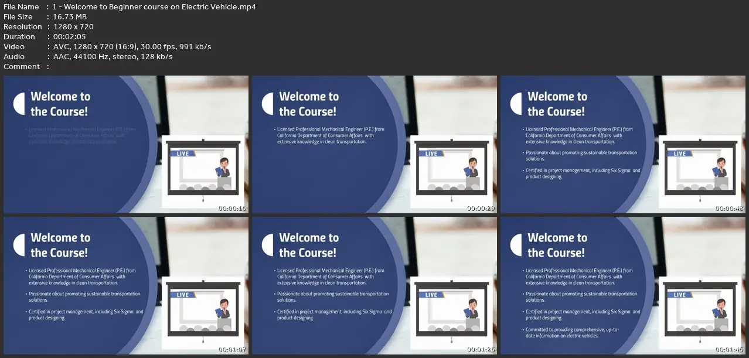Click the "Duration" label
The height and width of the screenshot is (358, 749).
(19, 37)
